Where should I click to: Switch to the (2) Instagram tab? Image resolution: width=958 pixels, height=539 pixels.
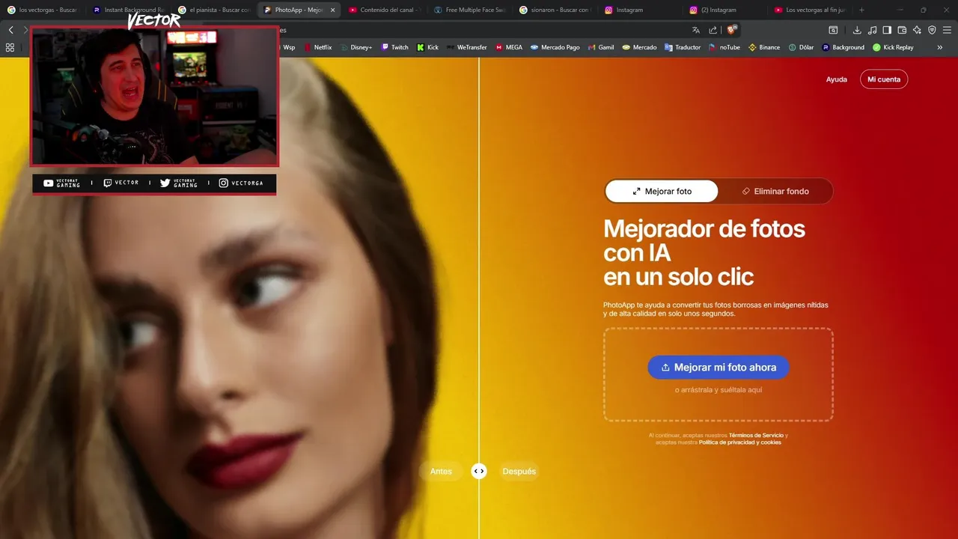pos(724,10)
